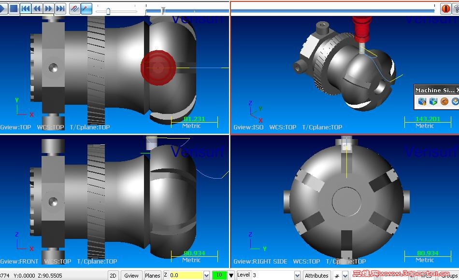Close the Machine Simulation floating toolbar
Image resolution: width=459 pixels, height=280 pixels.
(x=457, y=90)
